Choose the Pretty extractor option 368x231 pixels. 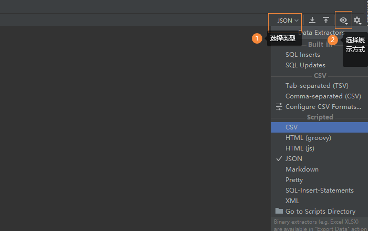pyautogui.click(x=294, y=179)
